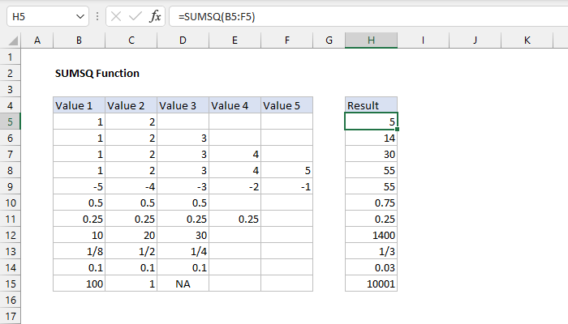Select row 17 header

(x=10, y=316)
